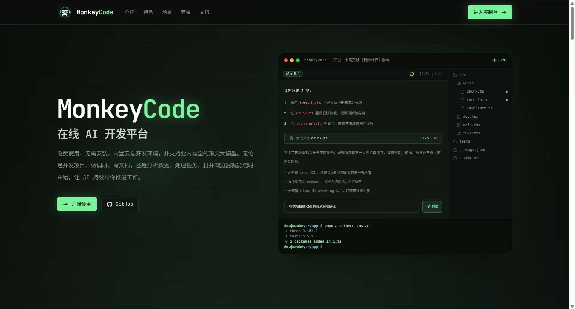The image size is (575, 309).
Task: Click the glm-5.1 model badge
Action: coord(293,74)
